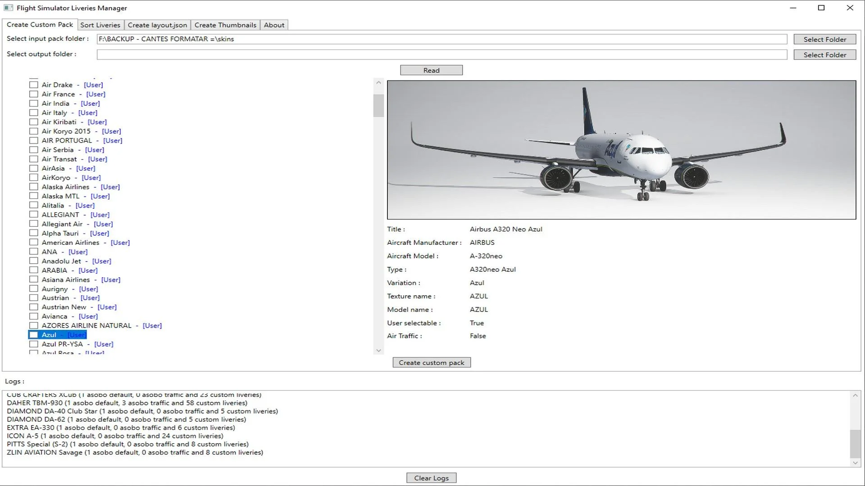
Task: Switch to the About tab
Action: (x=273, y=25)
